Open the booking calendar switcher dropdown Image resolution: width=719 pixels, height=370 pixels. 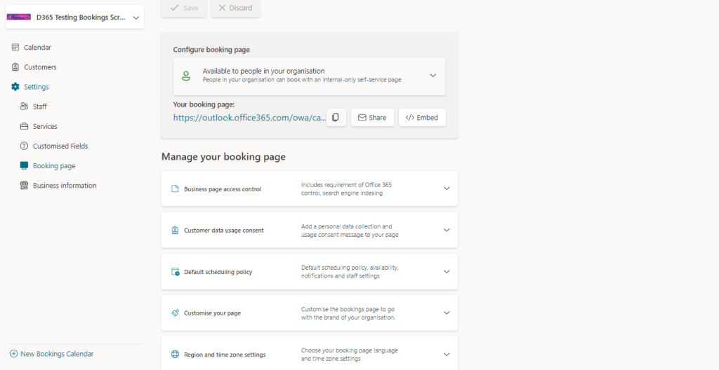[x=136, y=18]
